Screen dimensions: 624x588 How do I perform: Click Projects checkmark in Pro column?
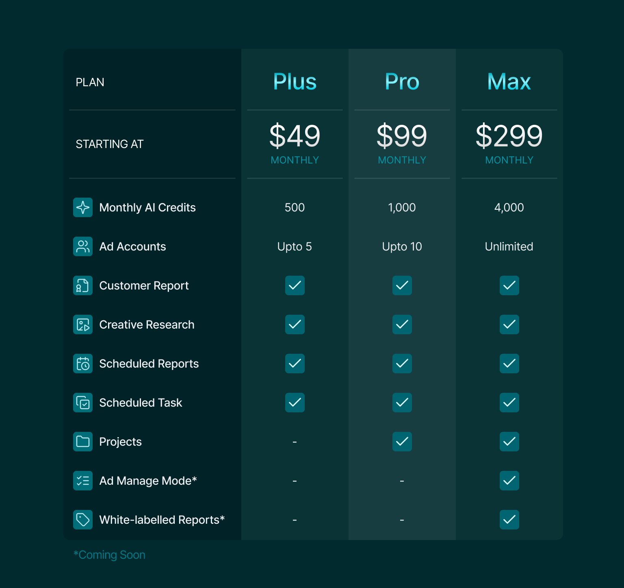402,442
